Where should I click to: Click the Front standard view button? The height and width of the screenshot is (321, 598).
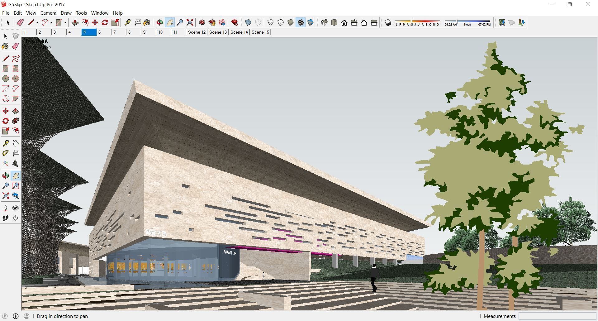pos(344,22)
